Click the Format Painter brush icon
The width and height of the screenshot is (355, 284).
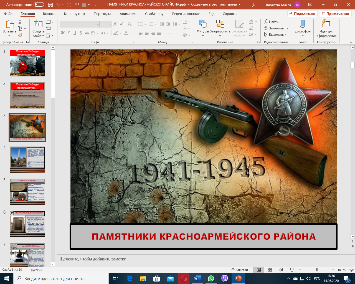20,35
